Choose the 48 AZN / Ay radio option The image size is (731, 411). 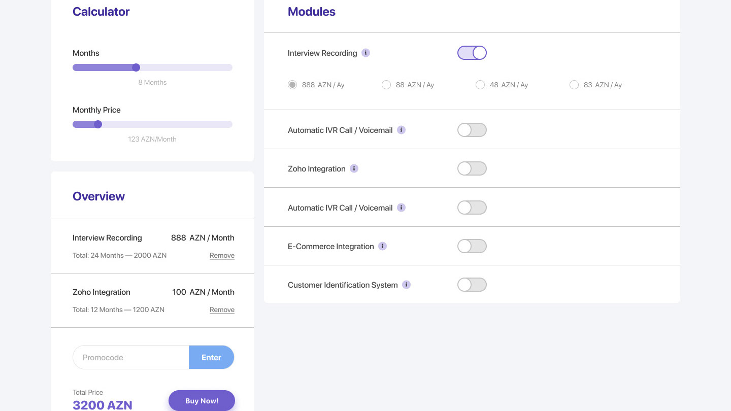[x=480, y=85]
